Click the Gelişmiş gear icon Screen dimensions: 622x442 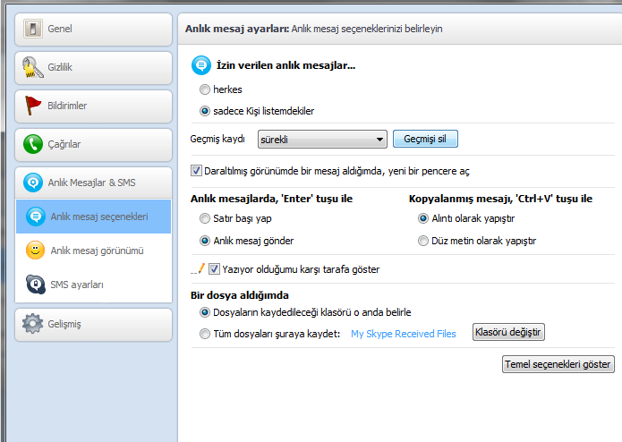click(33, 324)
